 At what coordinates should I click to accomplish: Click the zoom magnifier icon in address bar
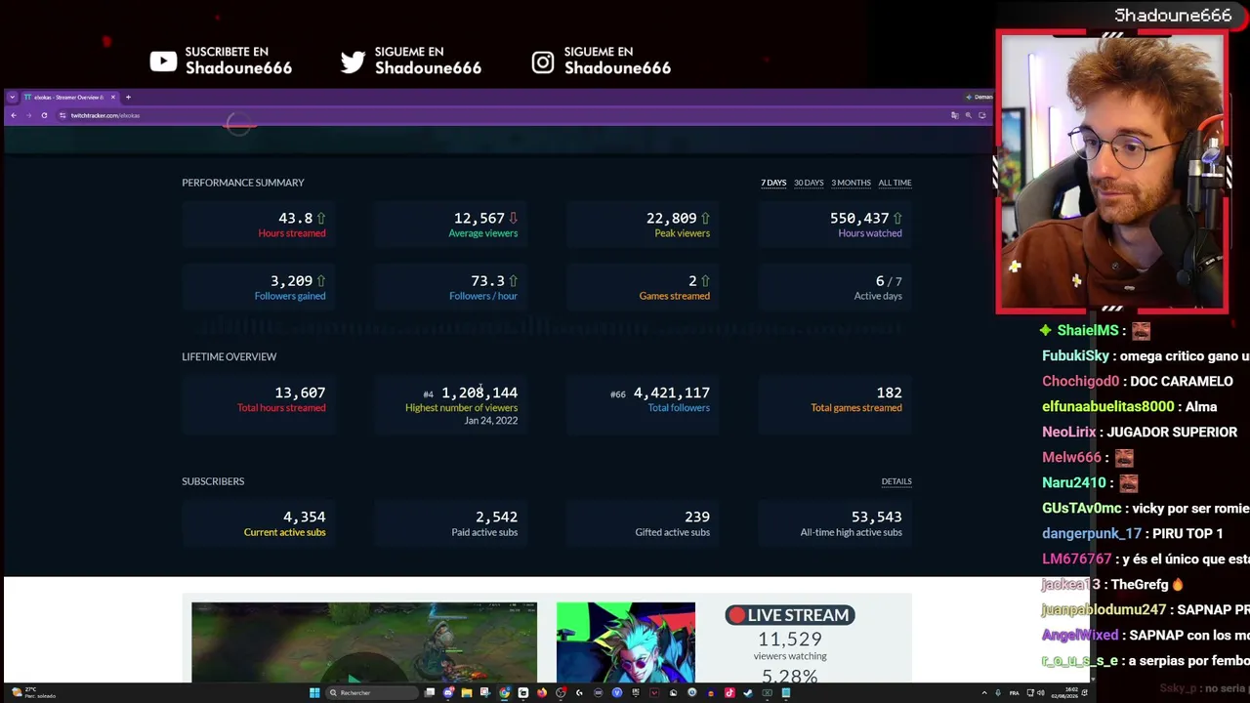tap(968, 115)
